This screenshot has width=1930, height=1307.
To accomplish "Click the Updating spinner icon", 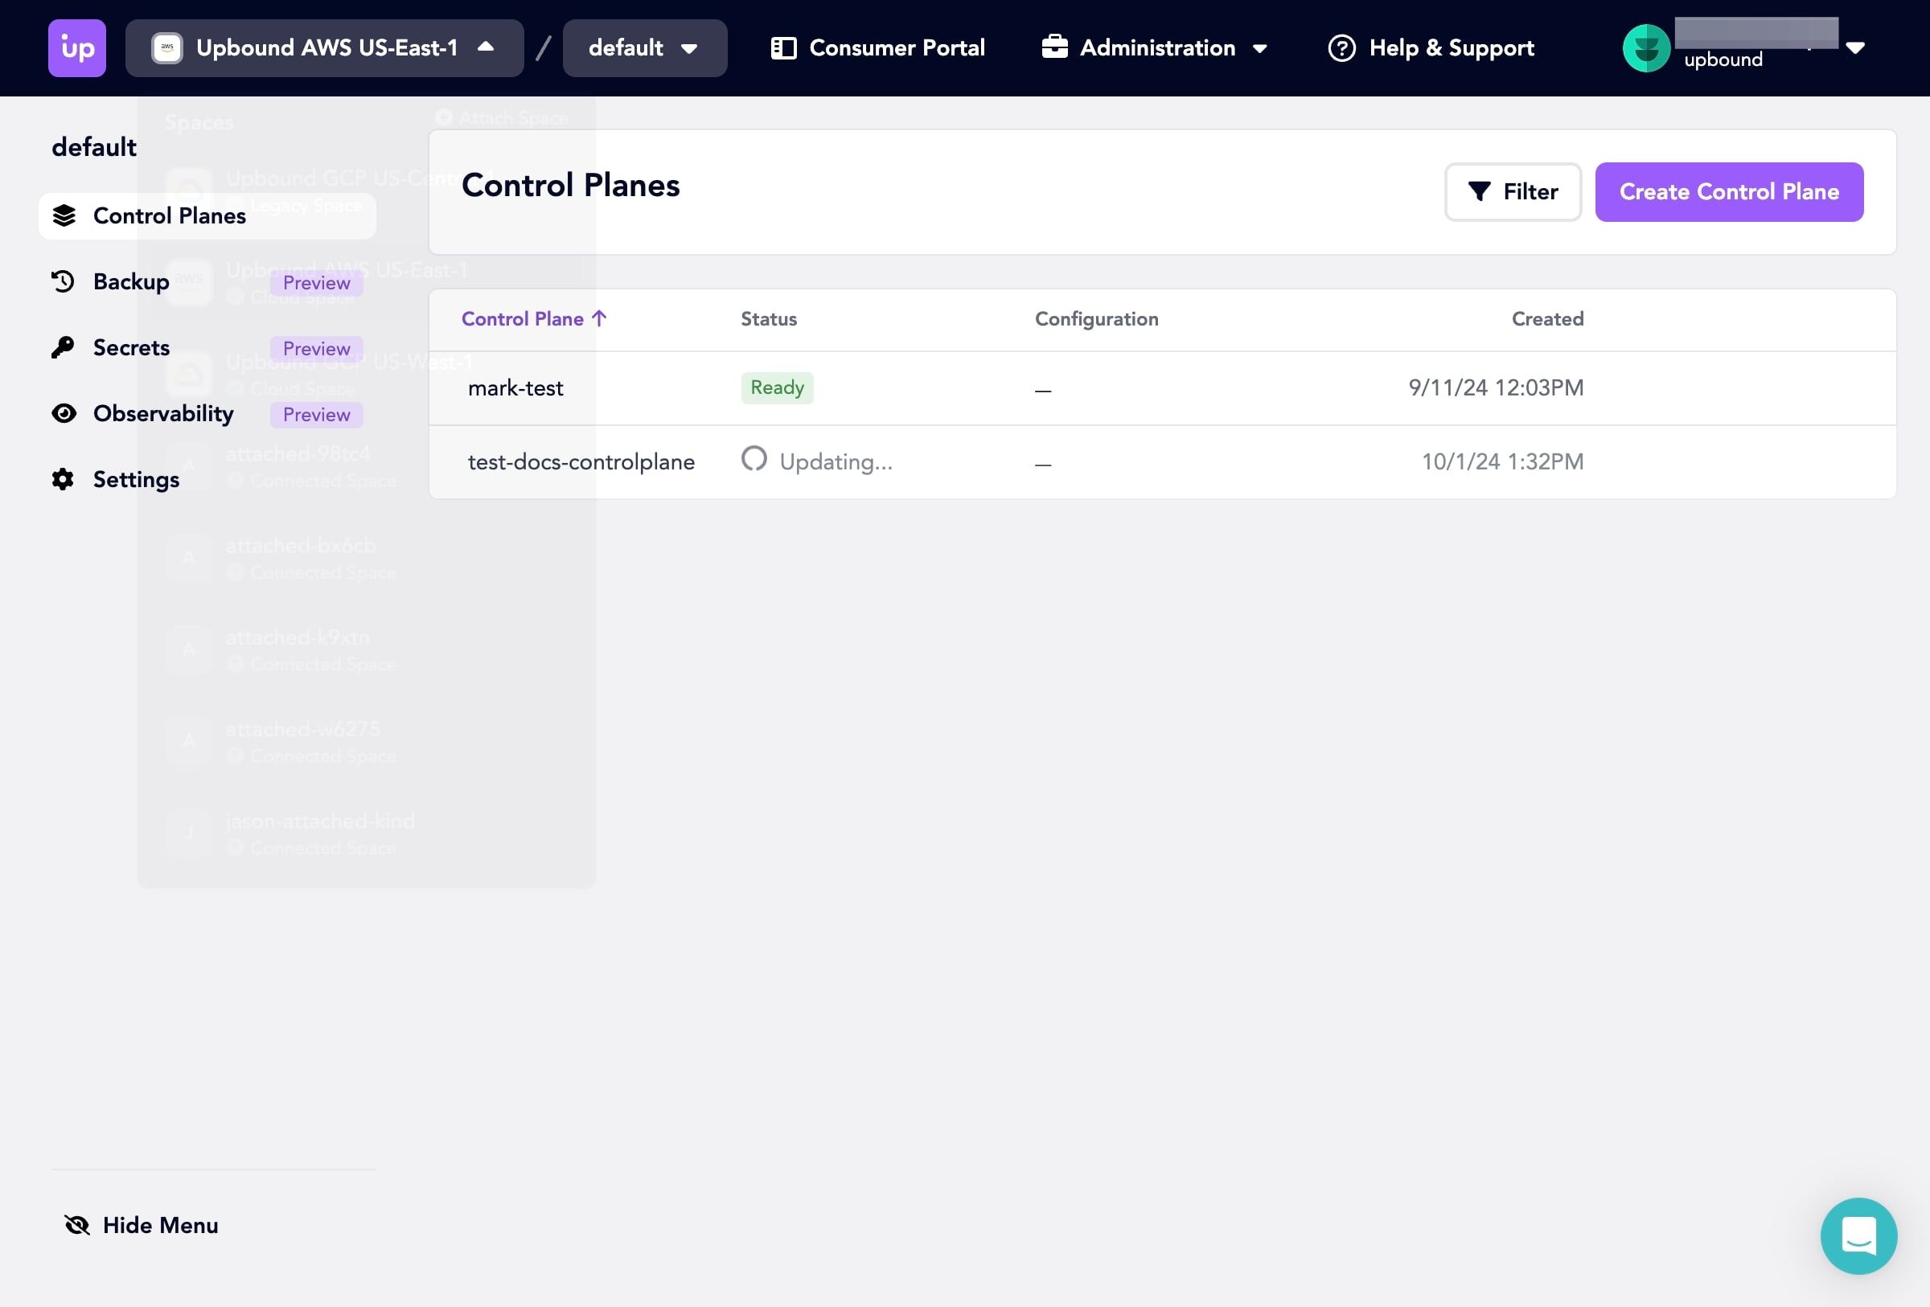I will (x=754, y=458).
